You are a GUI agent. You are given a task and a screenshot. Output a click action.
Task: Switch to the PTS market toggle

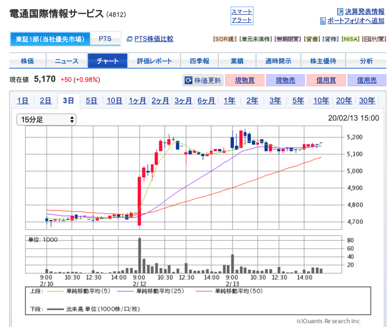pyautogui.click(x=105, y=39)
